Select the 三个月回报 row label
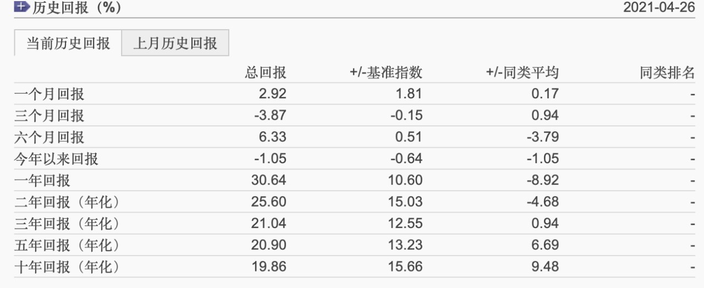This screenshot has width=704, height=288. tap(50, 115)
